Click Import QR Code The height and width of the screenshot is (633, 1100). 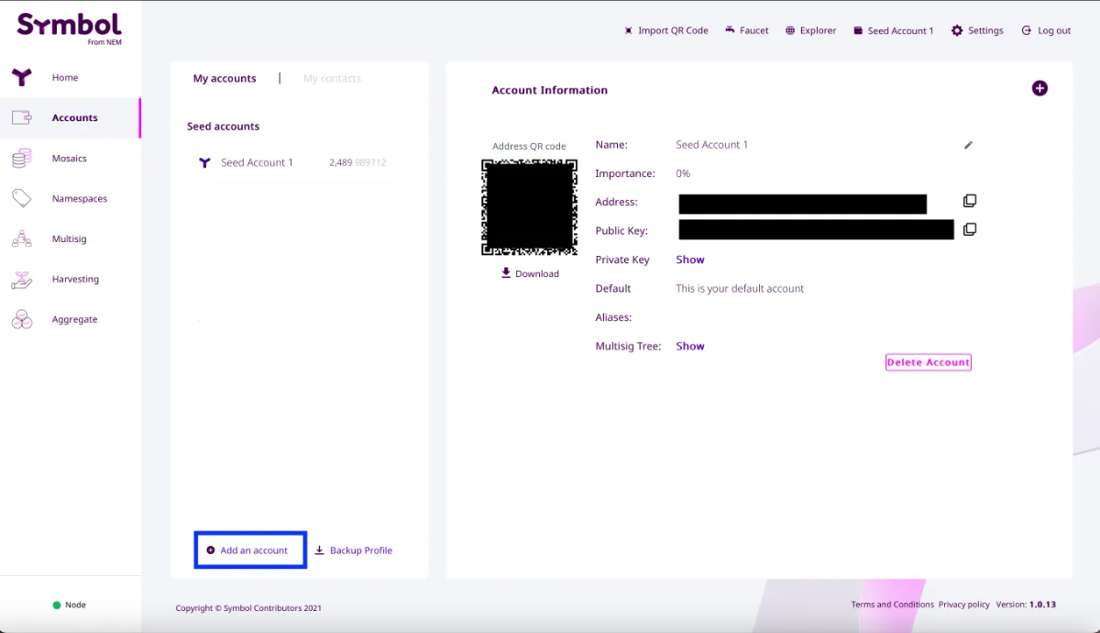(665, 30)
